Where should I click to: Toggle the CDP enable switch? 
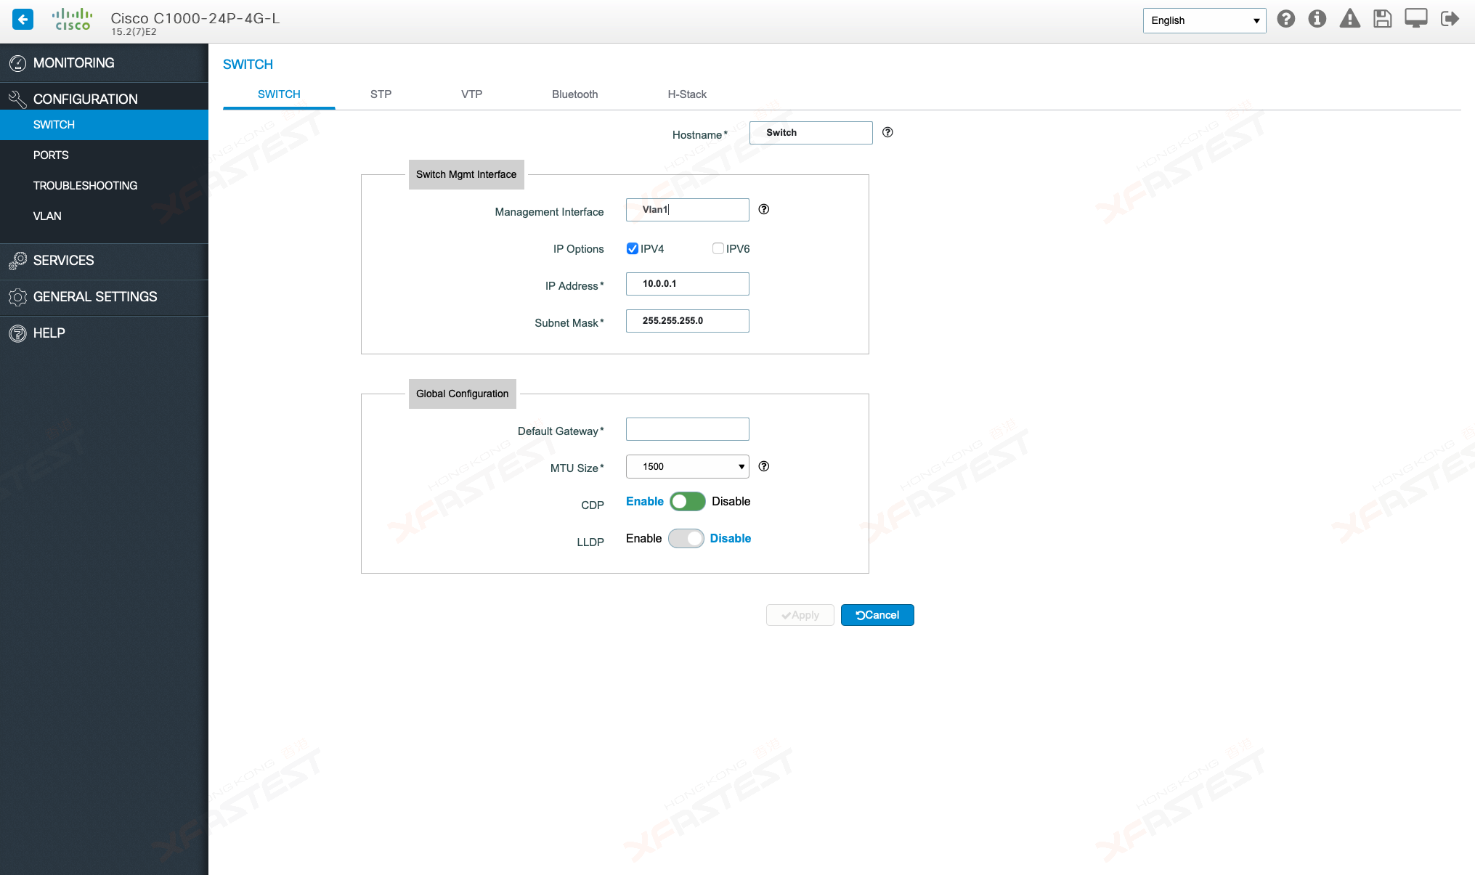coord(688,502)
